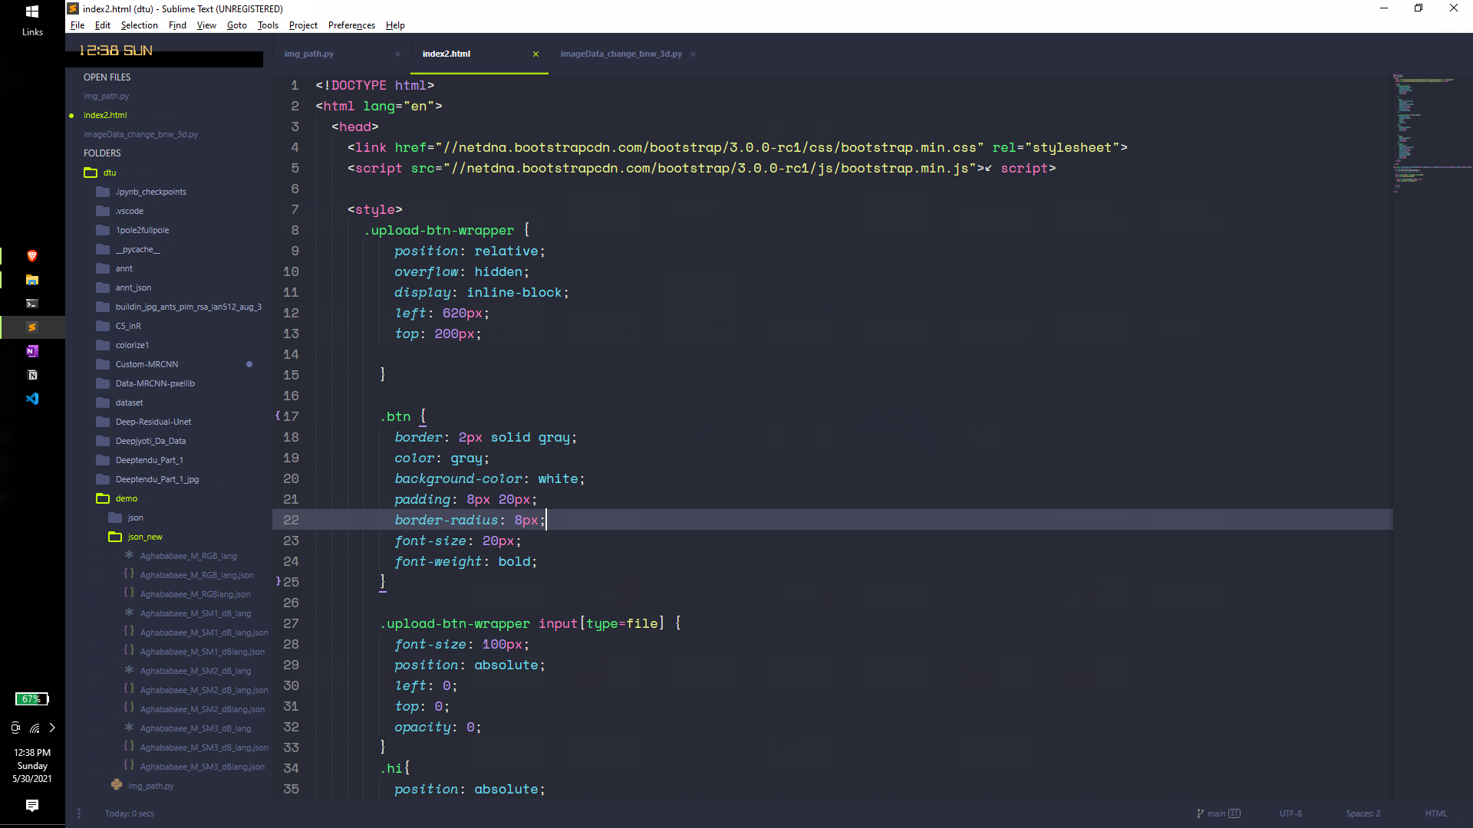Show hidden tray icons chevron

(x=52, y=728)
